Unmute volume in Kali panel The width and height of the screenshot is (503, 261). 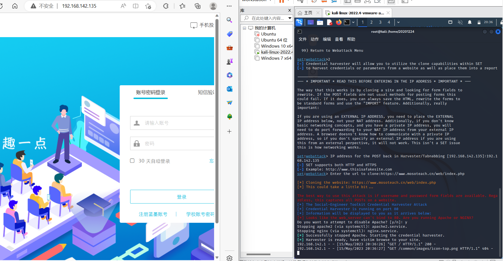(460, 22)
